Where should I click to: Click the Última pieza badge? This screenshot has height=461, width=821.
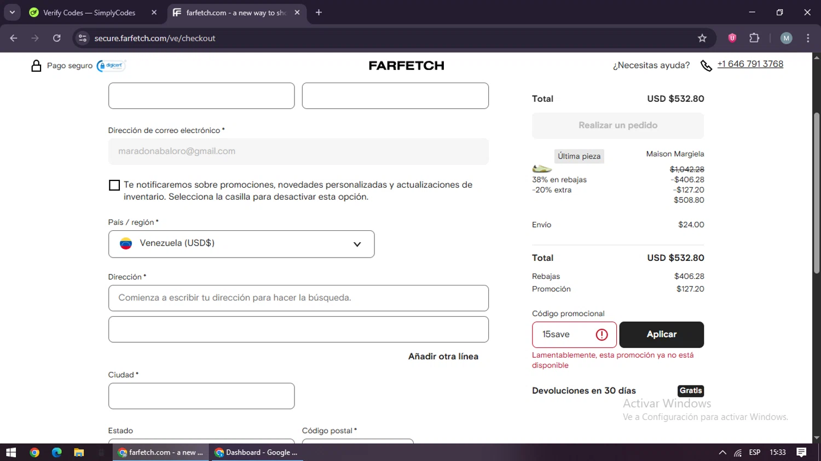(x=579, y=156)
